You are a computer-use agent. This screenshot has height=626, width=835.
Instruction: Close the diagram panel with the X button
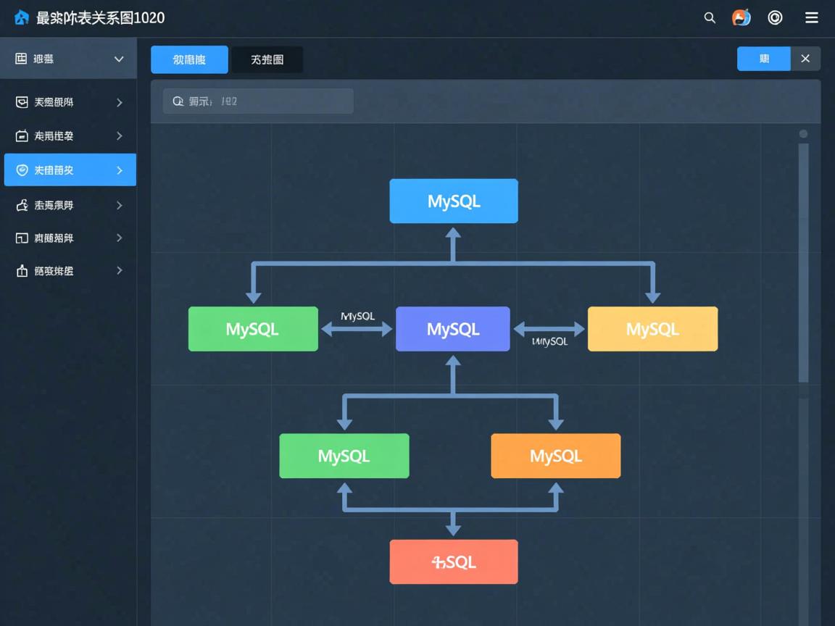click(805, 59)
